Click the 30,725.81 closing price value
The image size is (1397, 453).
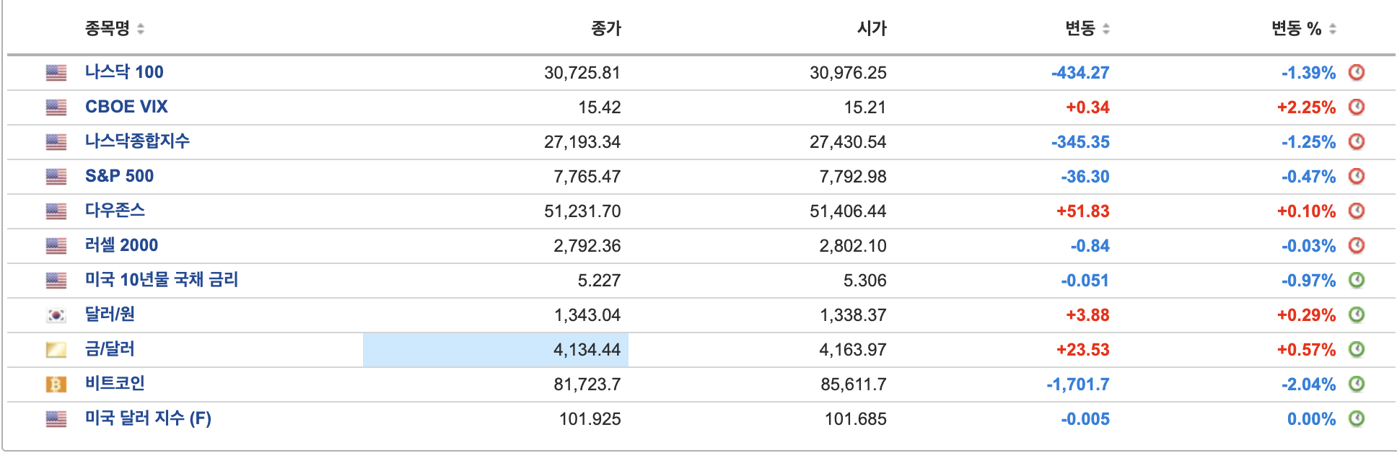coord(582,73)
